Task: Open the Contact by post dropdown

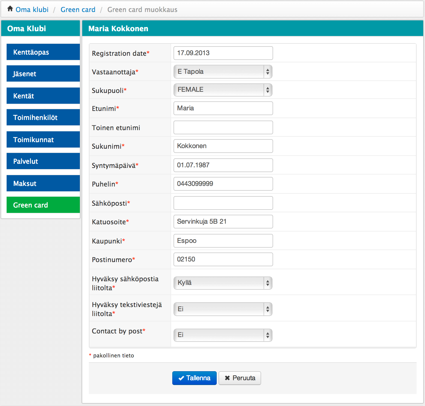Action: 223,335
